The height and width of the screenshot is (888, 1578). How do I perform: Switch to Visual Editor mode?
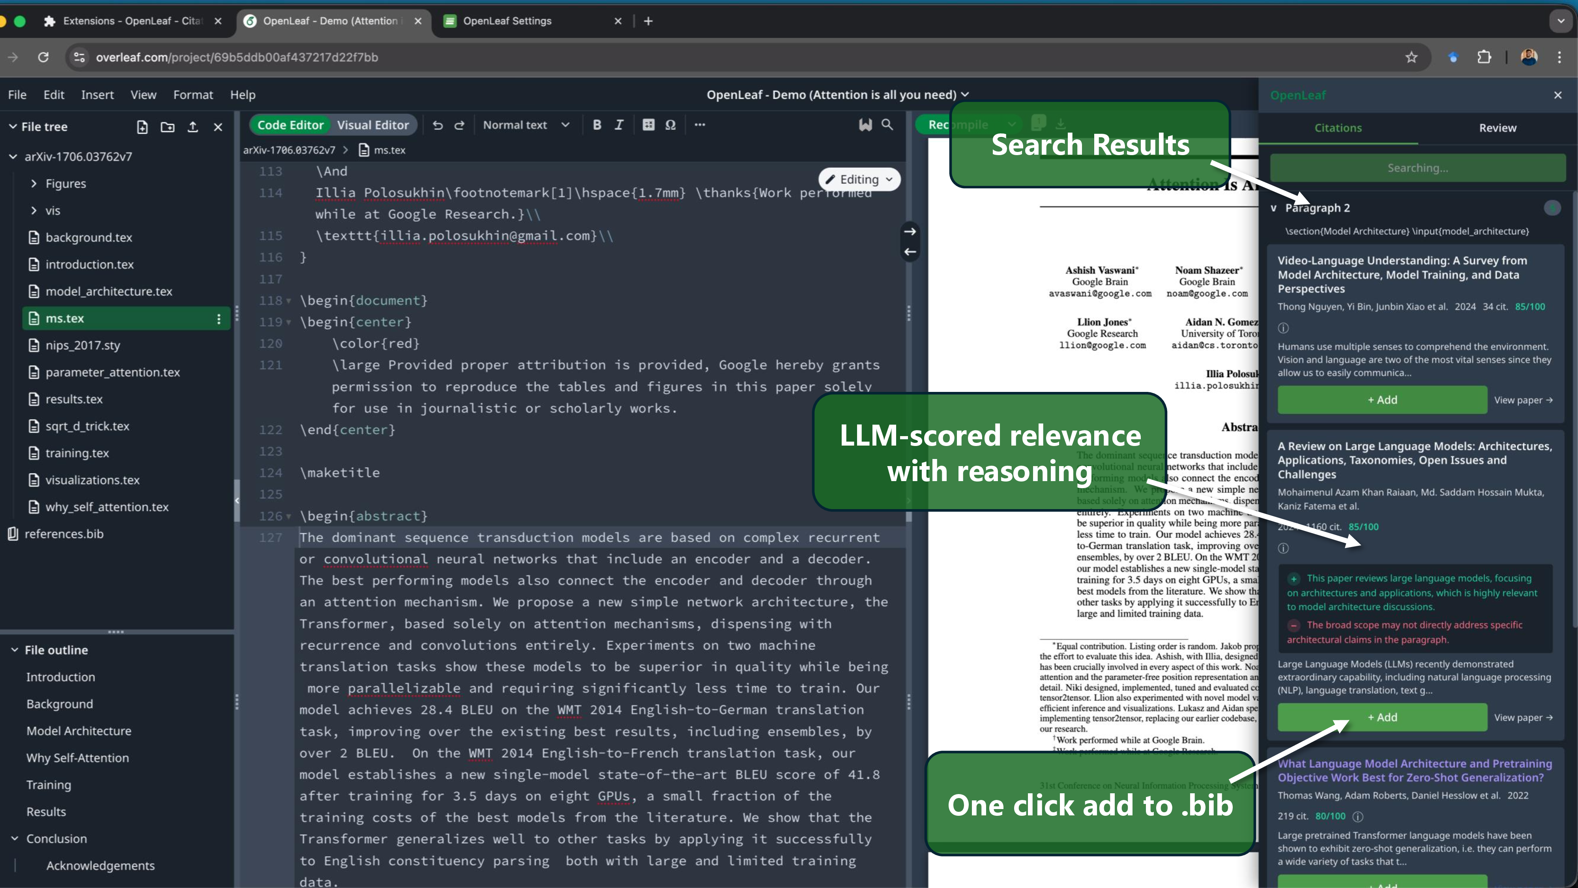click(x=373, y=125)
